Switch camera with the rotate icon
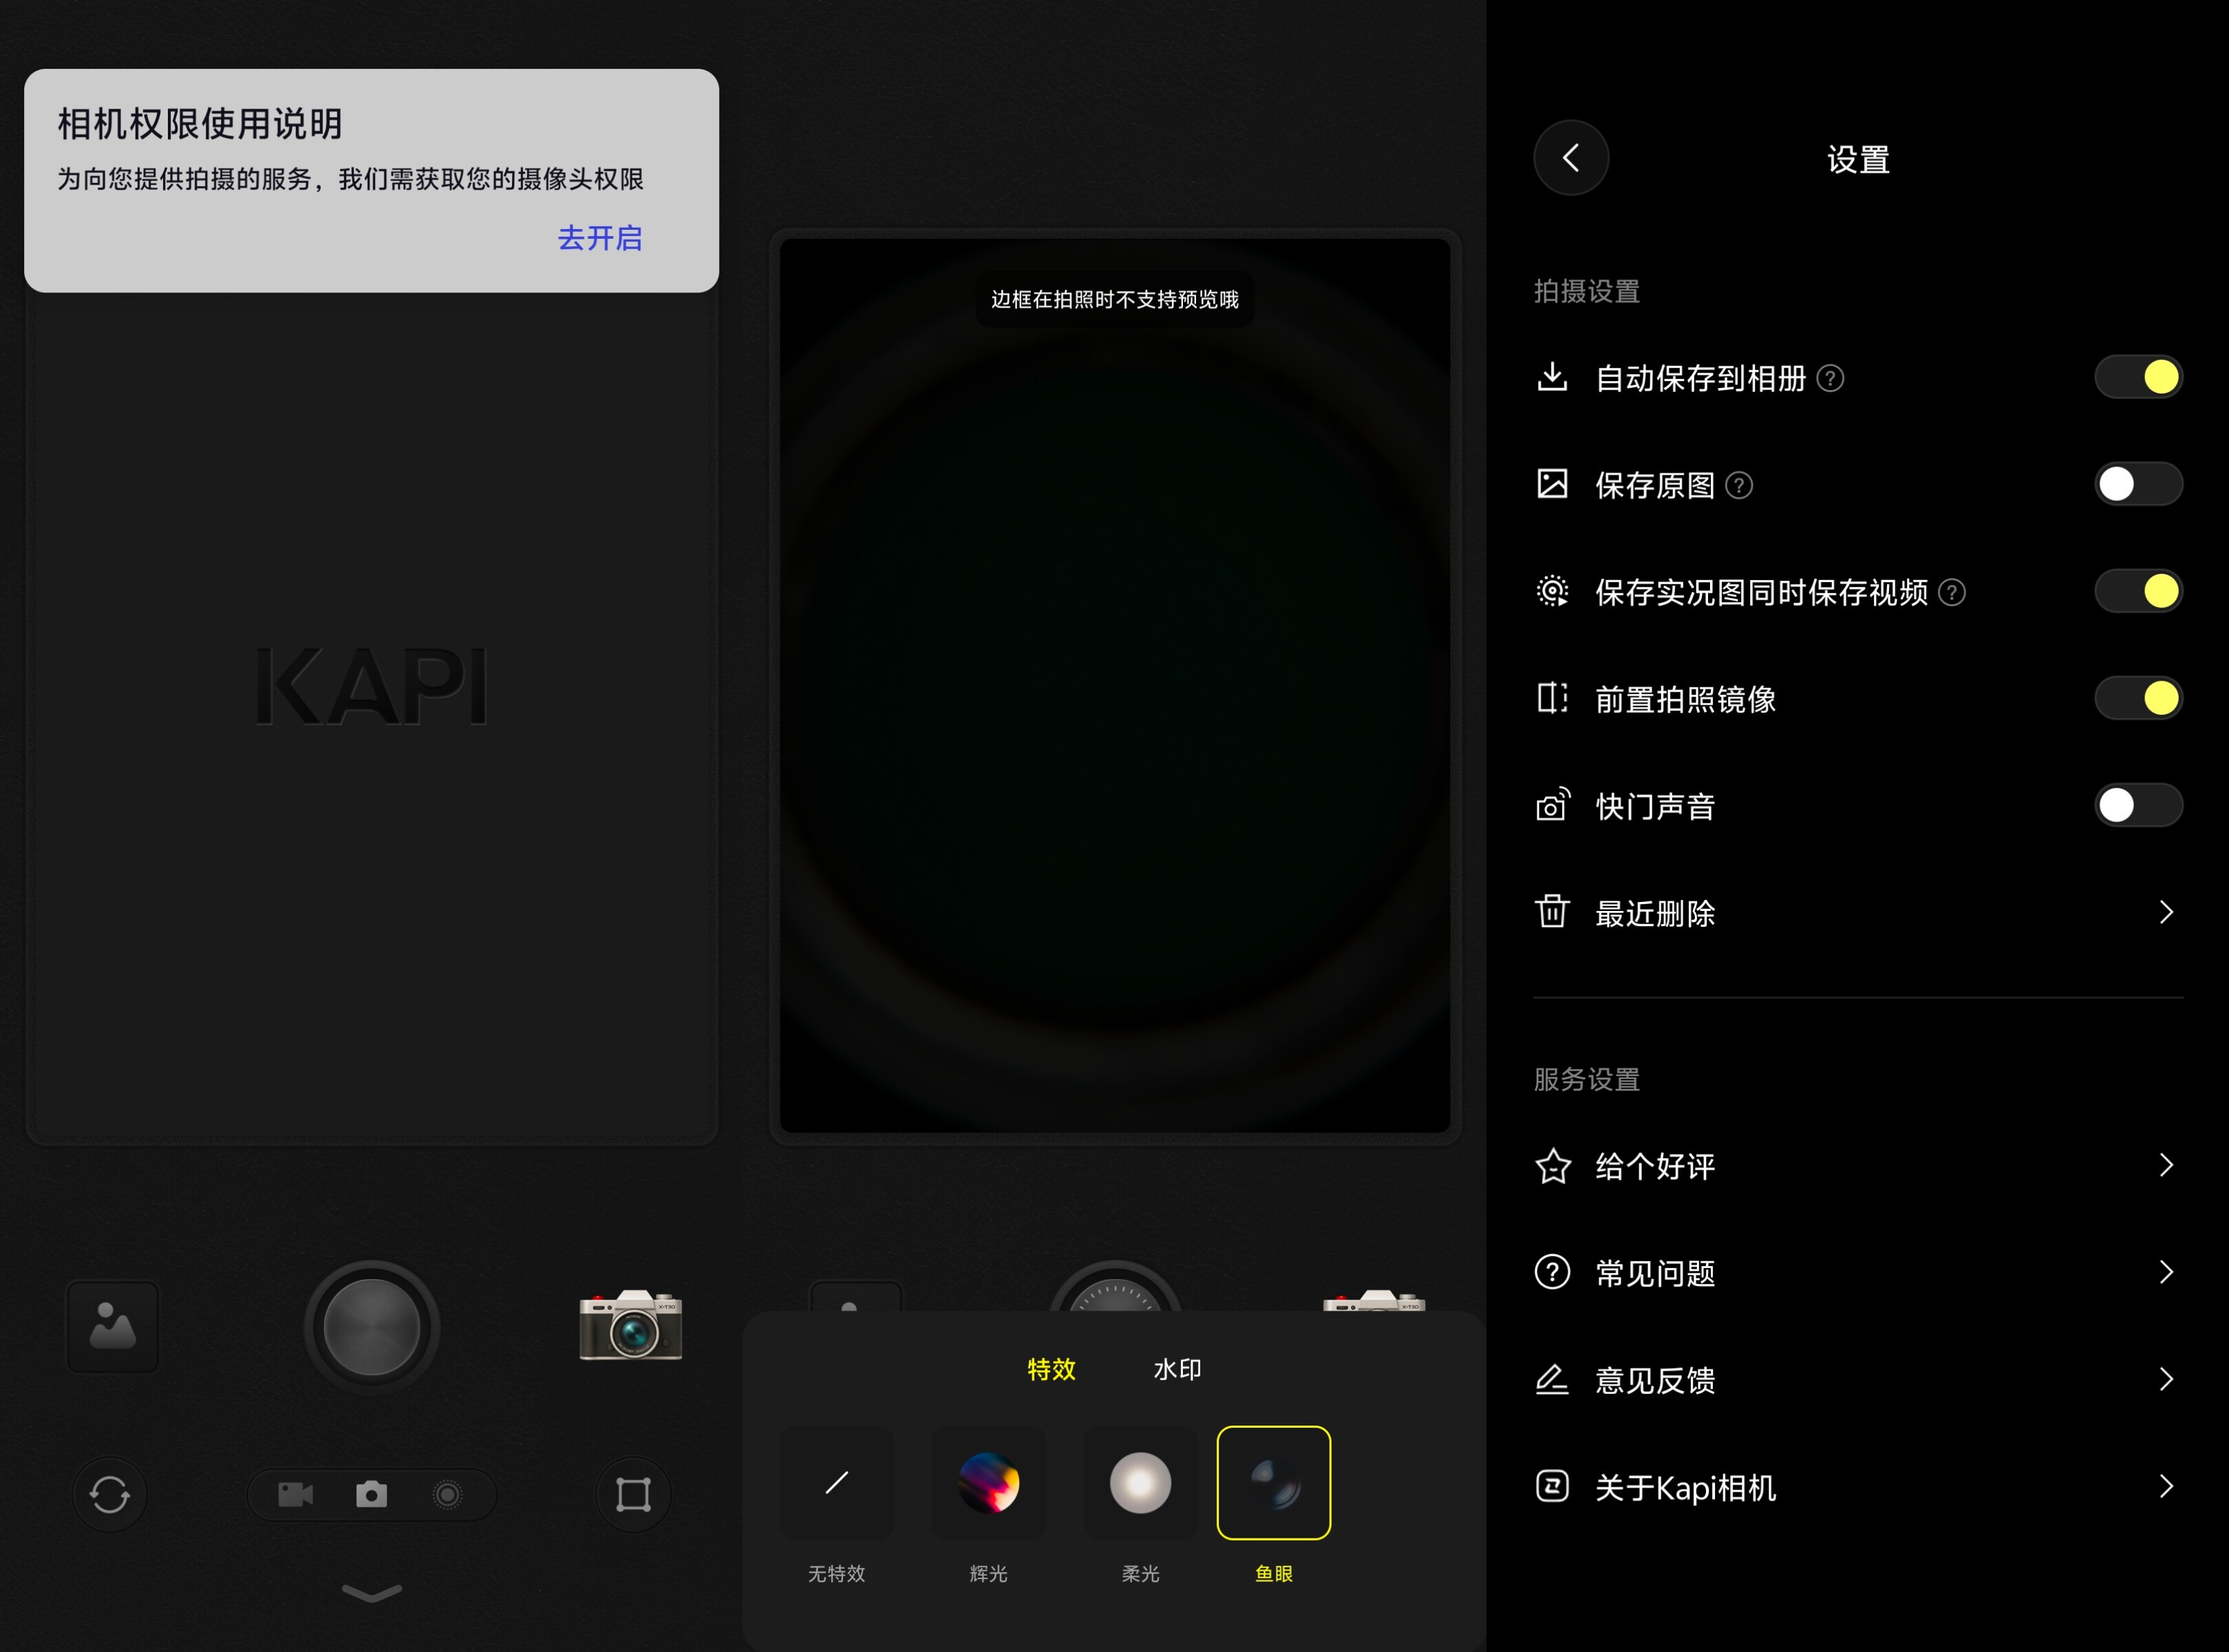Image resolution: width=2229 pixels, height=1652 pixels. click(x=109, y=1495)
